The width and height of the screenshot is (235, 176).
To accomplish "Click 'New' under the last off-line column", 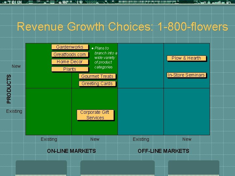I will (x=187, y=139).
